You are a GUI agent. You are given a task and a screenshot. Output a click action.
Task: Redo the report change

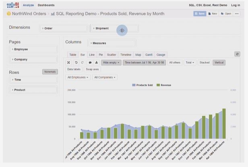point(82,63)
